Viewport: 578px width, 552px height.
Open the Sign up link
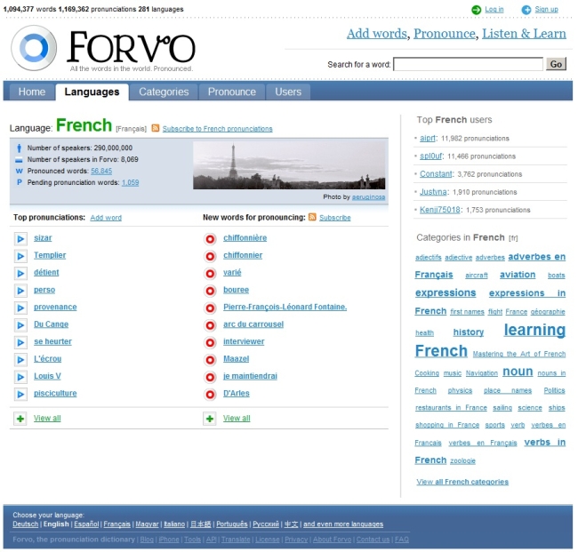coord(546,9)
